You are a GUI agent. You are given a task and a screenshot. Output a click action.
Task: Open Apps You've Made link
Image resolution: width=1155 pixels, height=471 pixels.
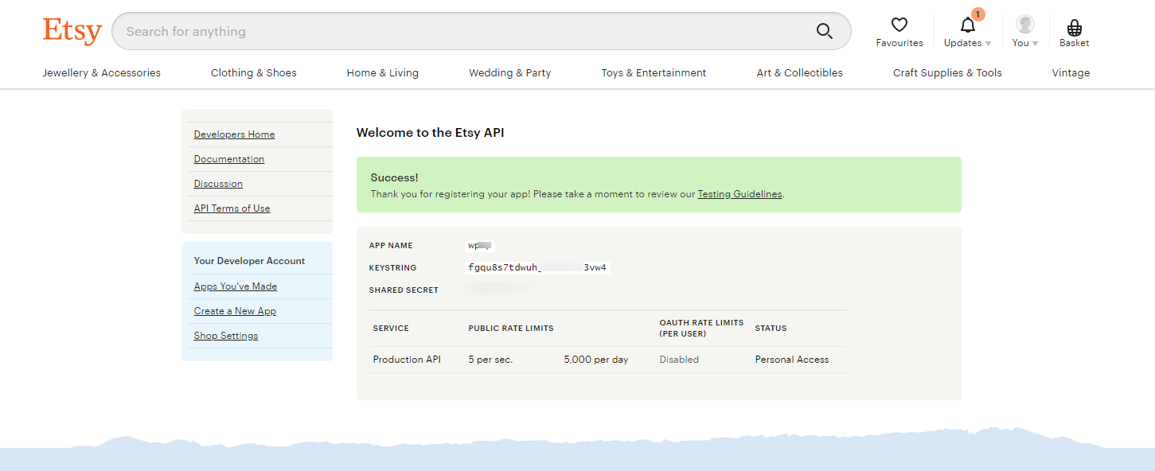(x=236, y=286)
